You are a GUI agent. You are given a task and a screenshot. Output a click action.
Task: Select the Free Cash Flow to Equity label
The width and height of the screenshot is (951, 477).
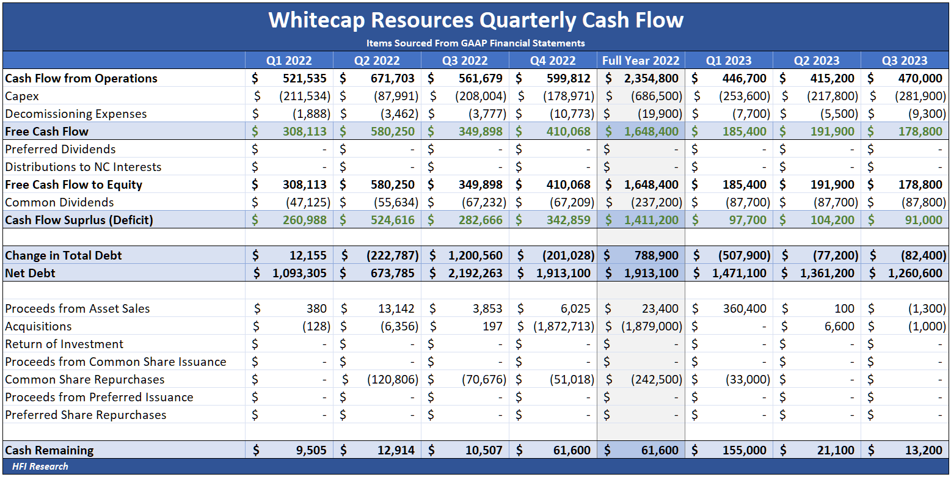pyautogui.click(x=73, y=184)
